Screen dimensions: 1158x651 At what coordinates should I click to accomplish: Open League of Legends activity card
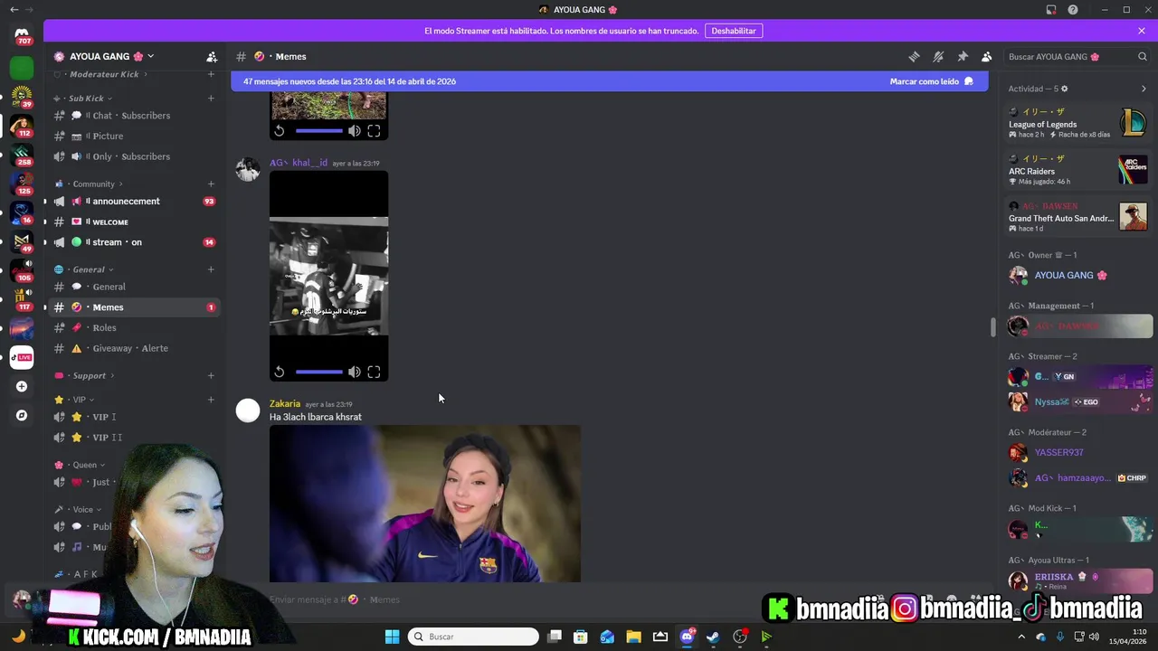coord(1077,123)
